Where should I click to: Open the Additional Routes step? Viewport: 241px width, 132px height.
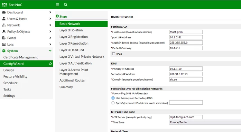click(x=72, y=81)
